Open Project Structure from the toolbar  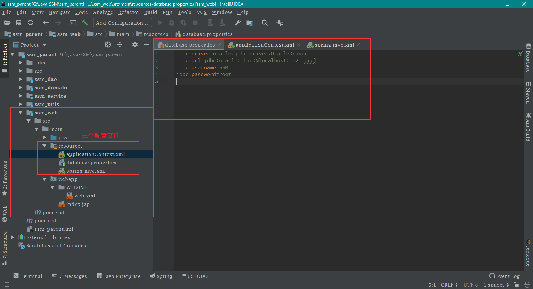point(249,23)
